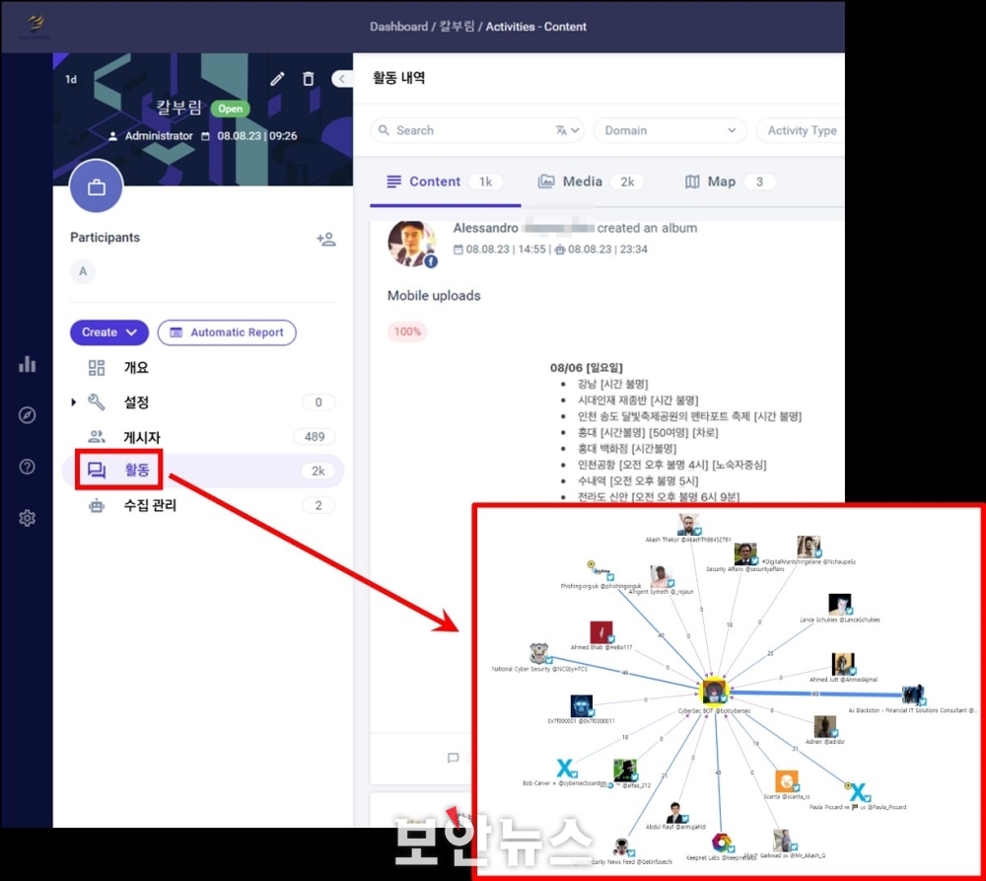The width and height of the screenshot is (986, 881).
Task: Click the Bob Carver X node
Action: click(x=565, y=768)
